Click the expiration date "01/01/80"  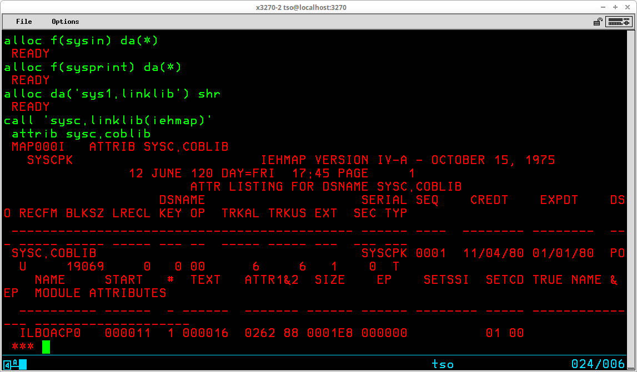(563, 253)
